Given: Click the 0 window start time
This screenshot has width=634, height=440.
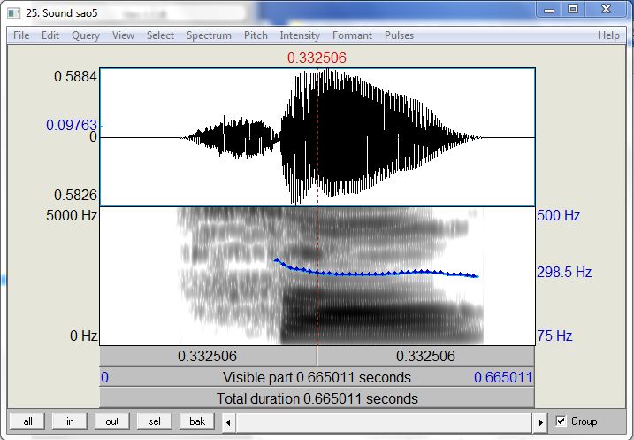Looking at the screenshot, I should [104, 377].
